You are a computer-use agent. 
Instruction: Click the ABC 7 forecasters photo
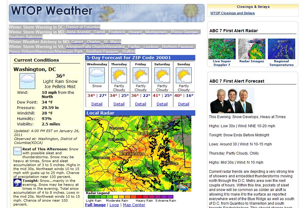[231, 101]
